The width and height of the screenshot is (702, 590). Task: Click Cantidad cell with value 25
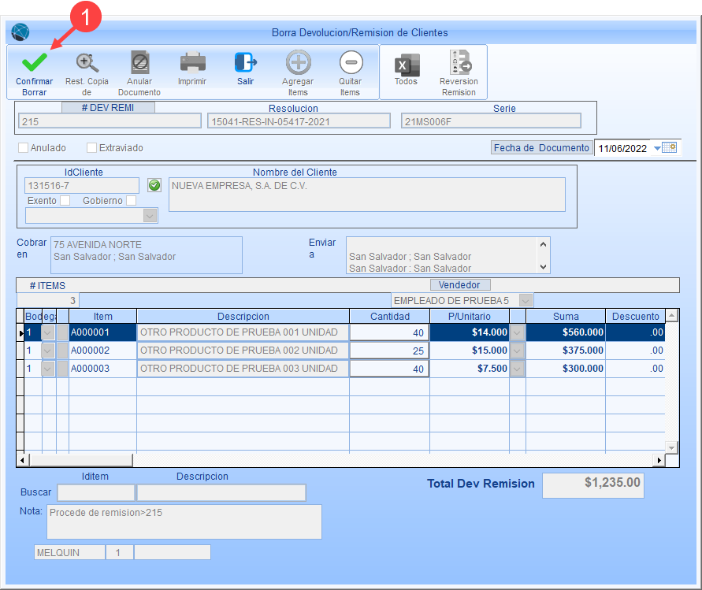coord(389,351)
